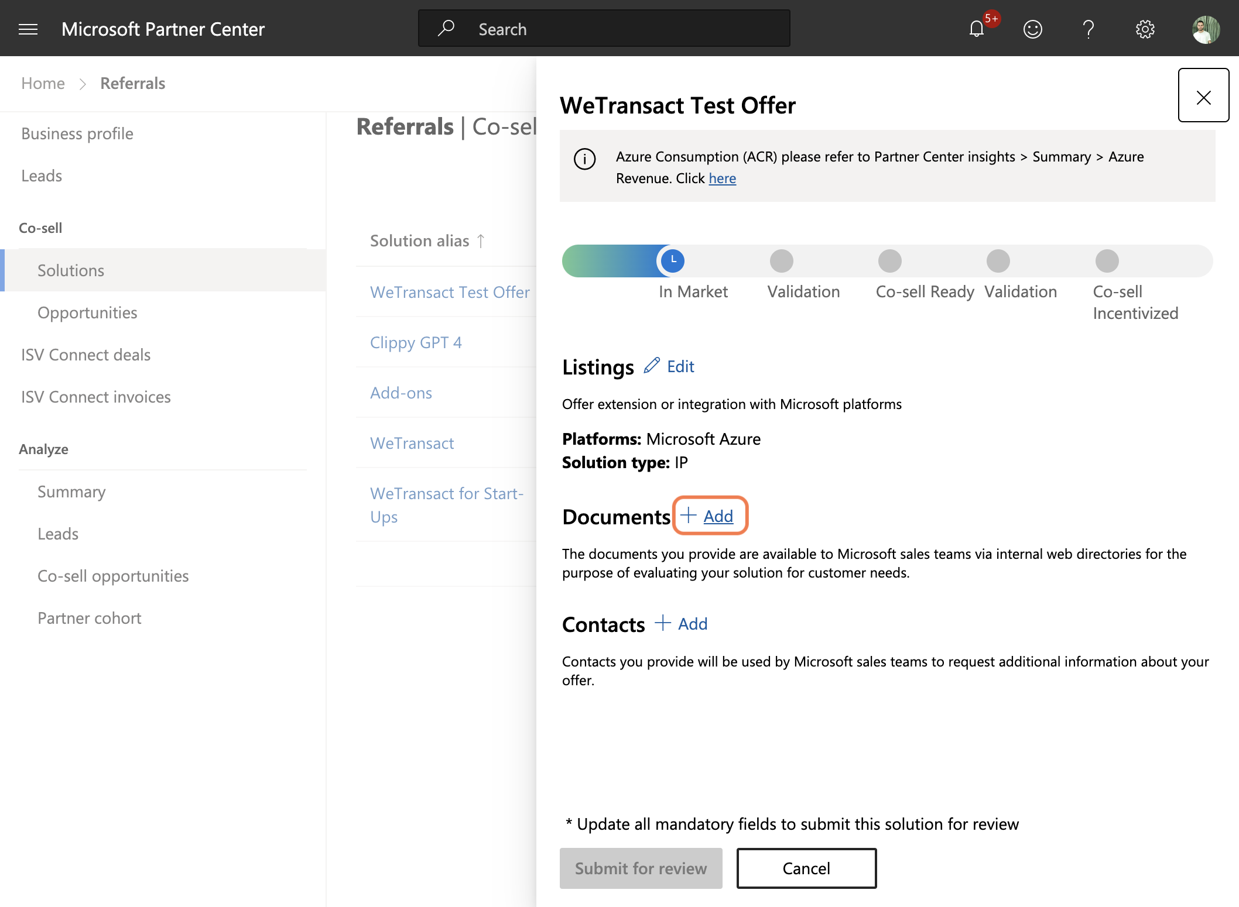The height and width of the screenshot is (907, 1239).
Task: Go to the Home breadcrumb
Action: pos(43,83)
